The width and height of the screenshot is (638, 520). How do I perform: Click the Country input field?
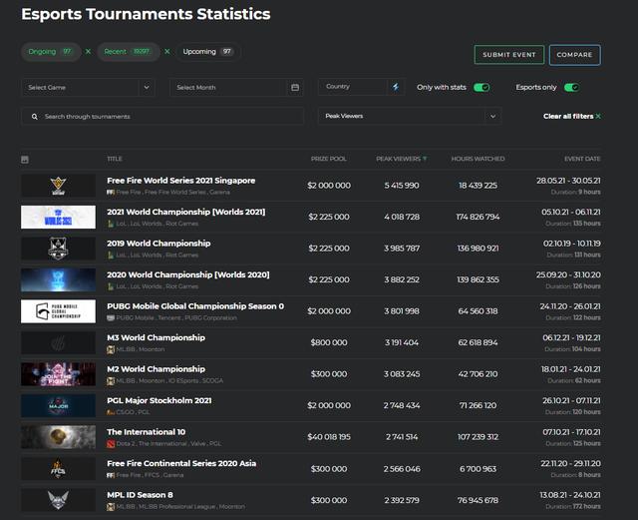point(353,87)
